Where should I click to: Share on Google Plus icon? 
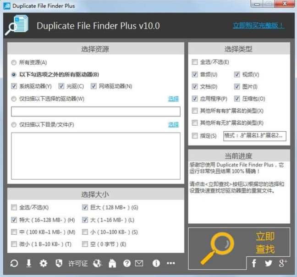tap(283, 263)
